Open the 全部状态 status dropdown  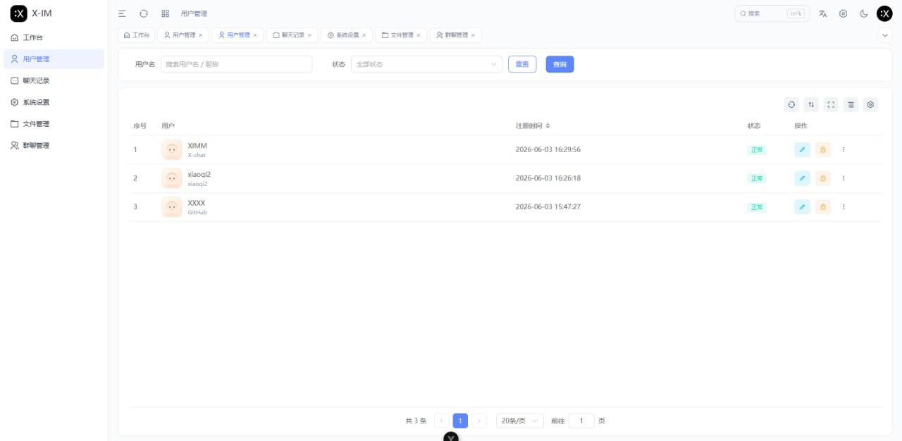pos(427,64)
